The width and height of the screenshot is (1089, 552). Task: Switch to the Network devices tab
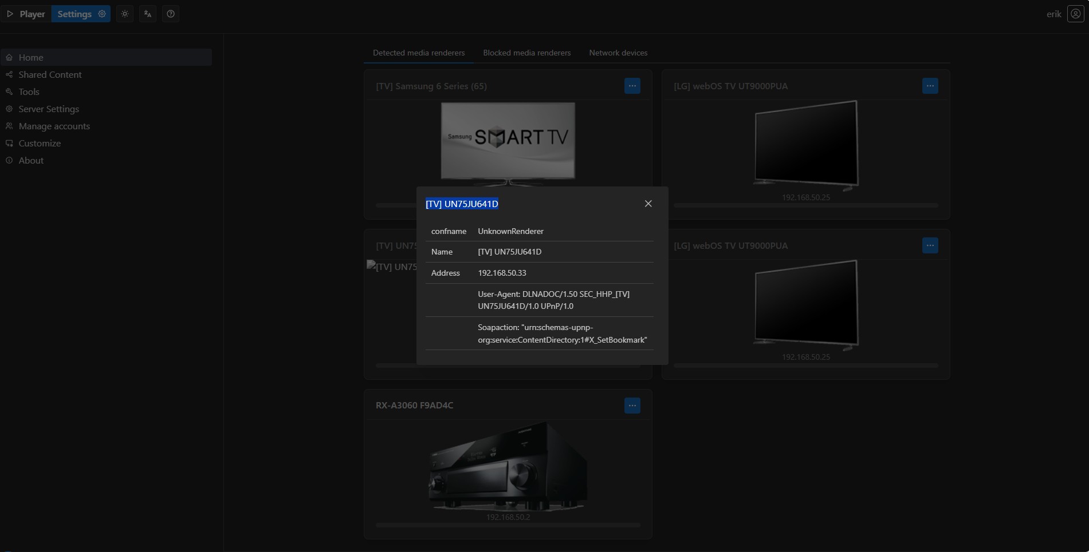618,53
